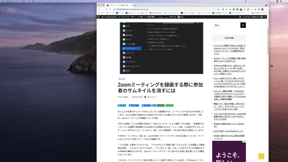Click 新規 to add new content
This screenshot has height=162, width=288.
[140, 17]
